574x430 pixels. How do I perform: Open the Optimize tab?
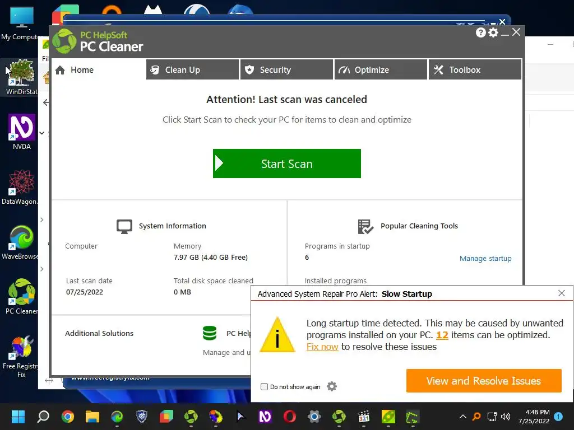381,69
